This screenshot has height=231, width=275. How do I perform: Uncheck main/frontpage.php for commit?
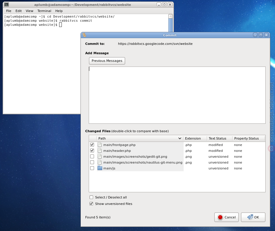pos(92,145)
